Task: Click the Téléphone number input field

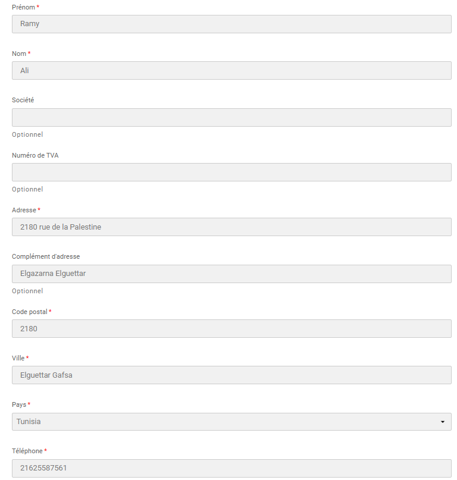Action: click(231, 468)
